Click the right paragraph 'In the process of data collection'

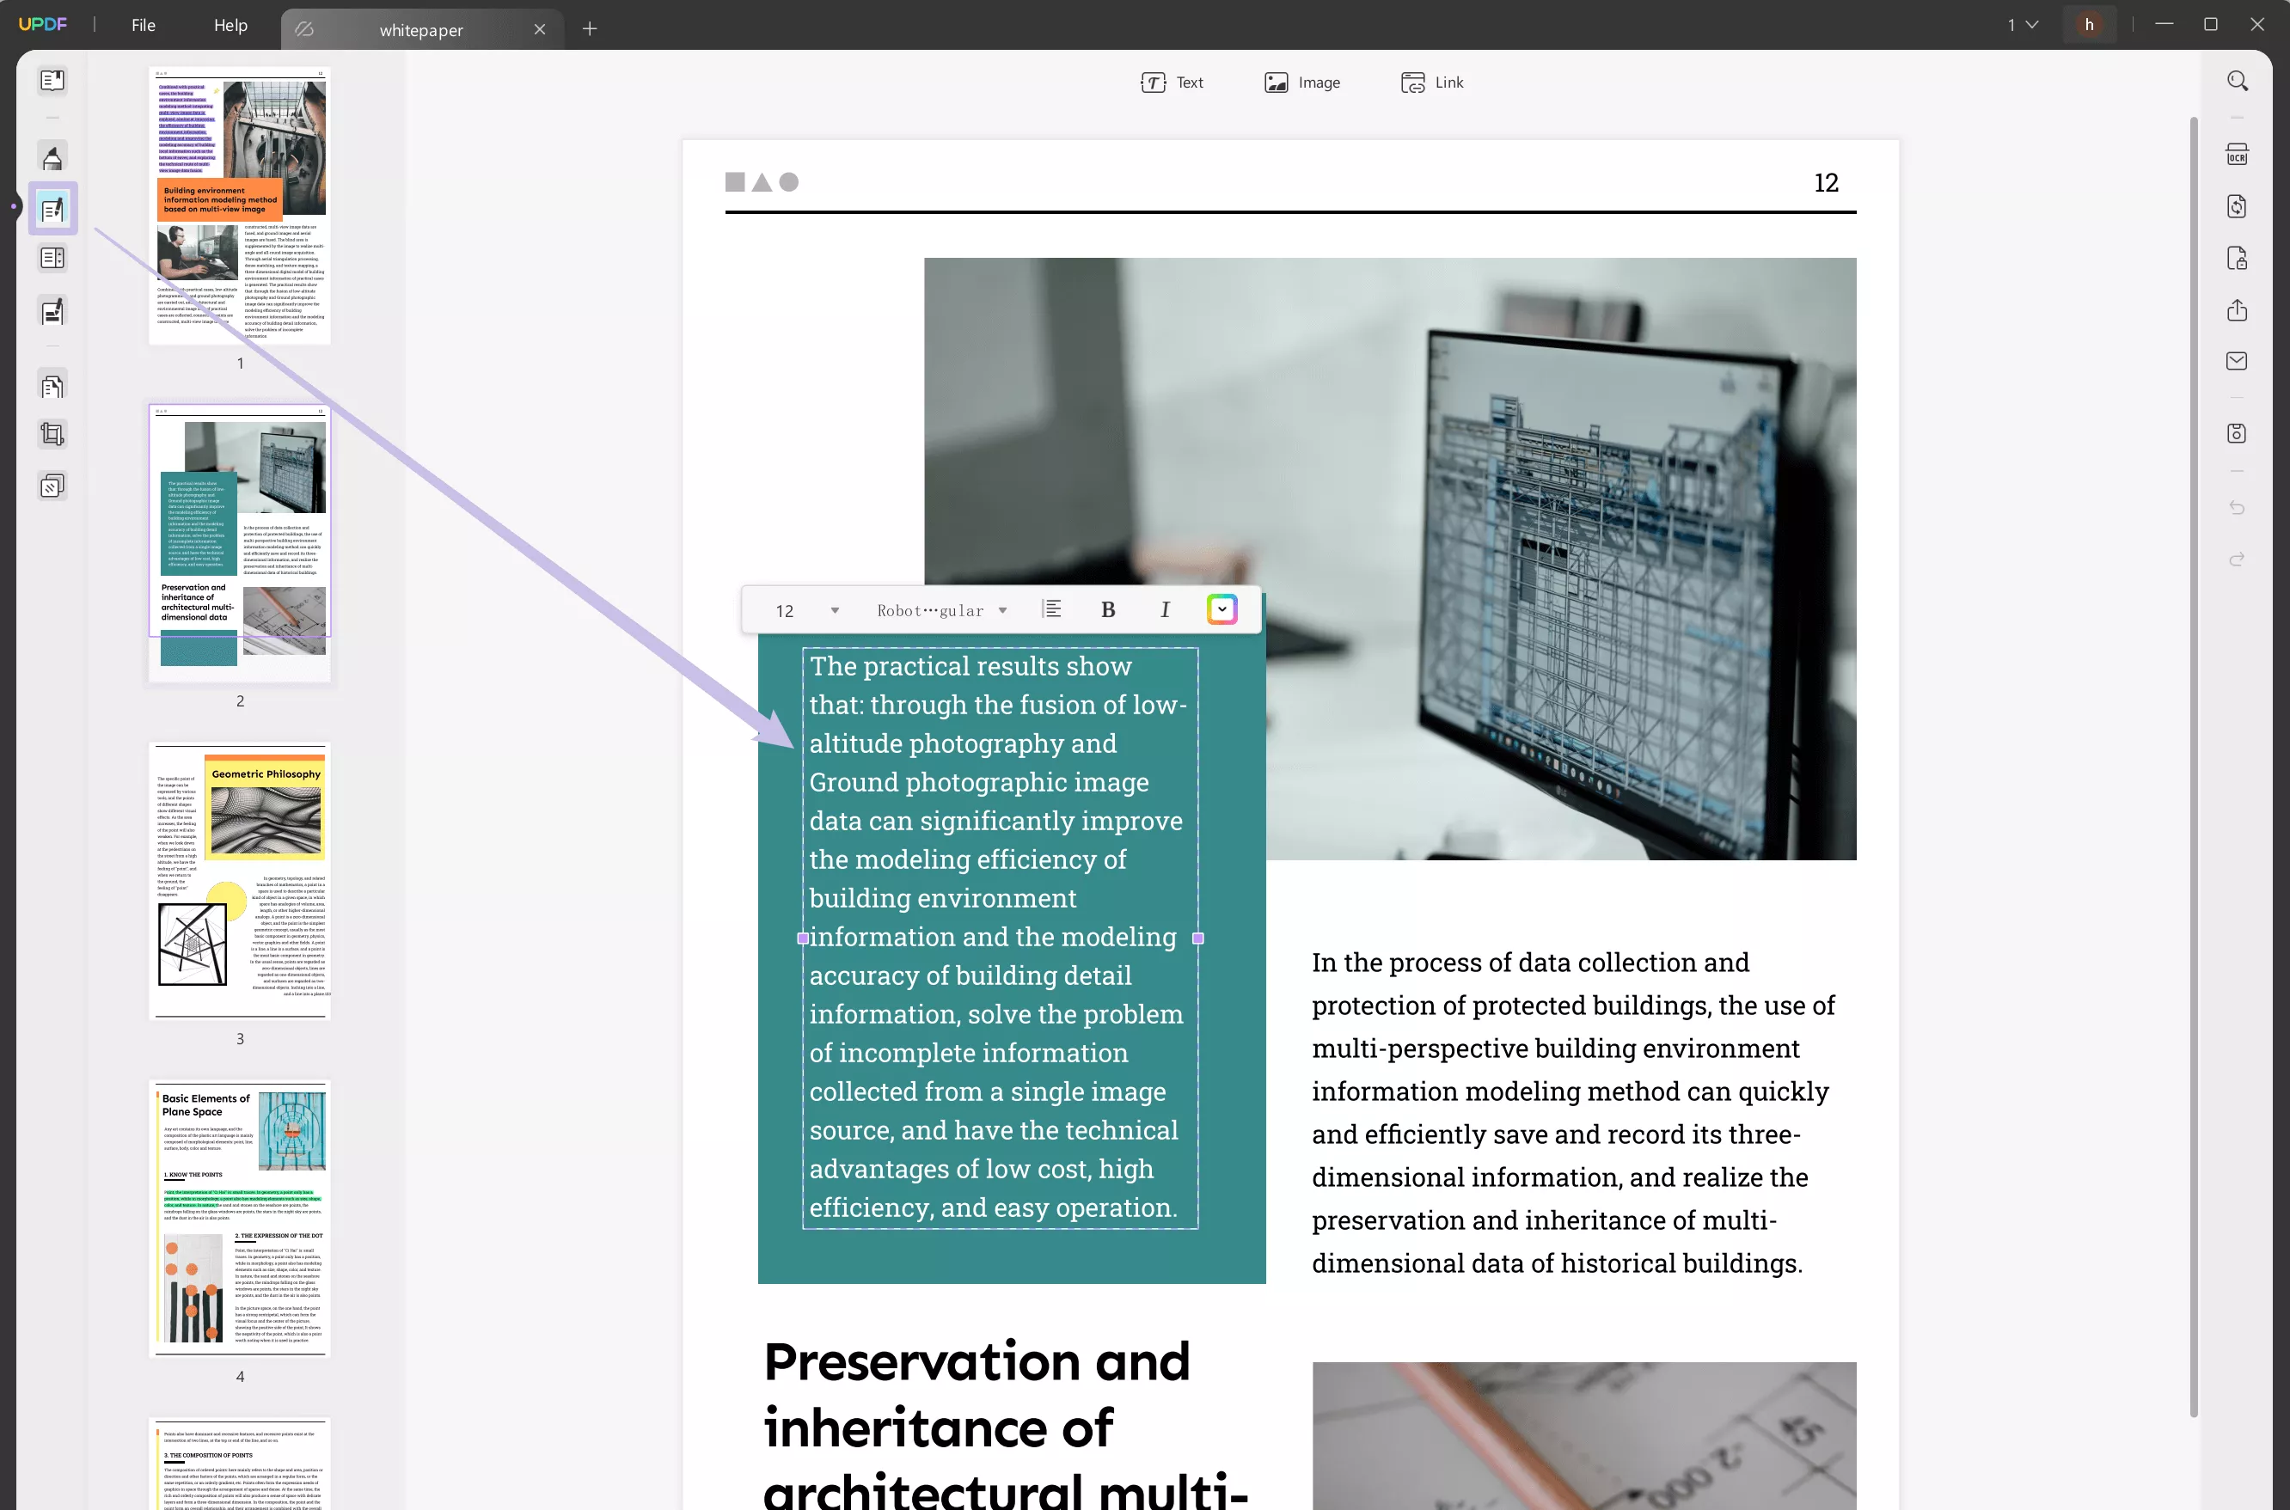(x=1572, y=1112)
